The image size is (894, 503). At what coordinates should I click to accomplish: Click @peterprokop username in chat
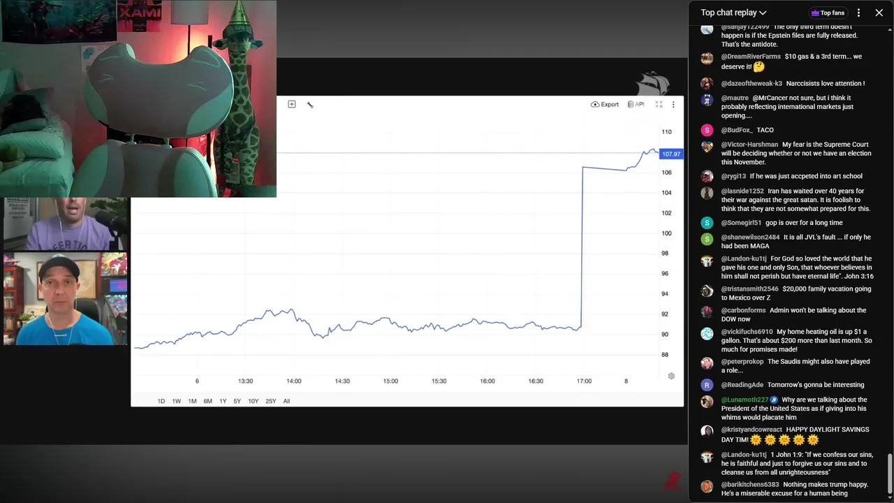[742, 362]
